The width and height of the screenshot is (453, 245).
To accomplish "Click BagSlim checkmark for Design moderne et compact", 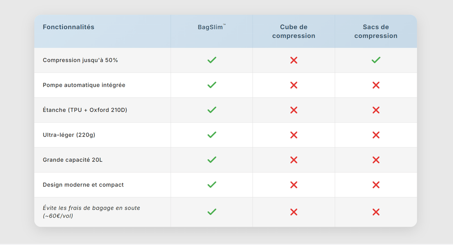I will pos(212,184).
